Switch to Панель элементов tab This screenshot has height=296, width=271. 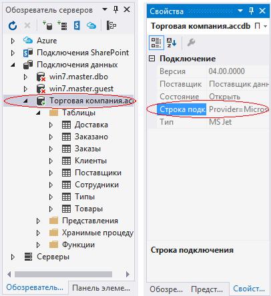click(x=101, y=288)
